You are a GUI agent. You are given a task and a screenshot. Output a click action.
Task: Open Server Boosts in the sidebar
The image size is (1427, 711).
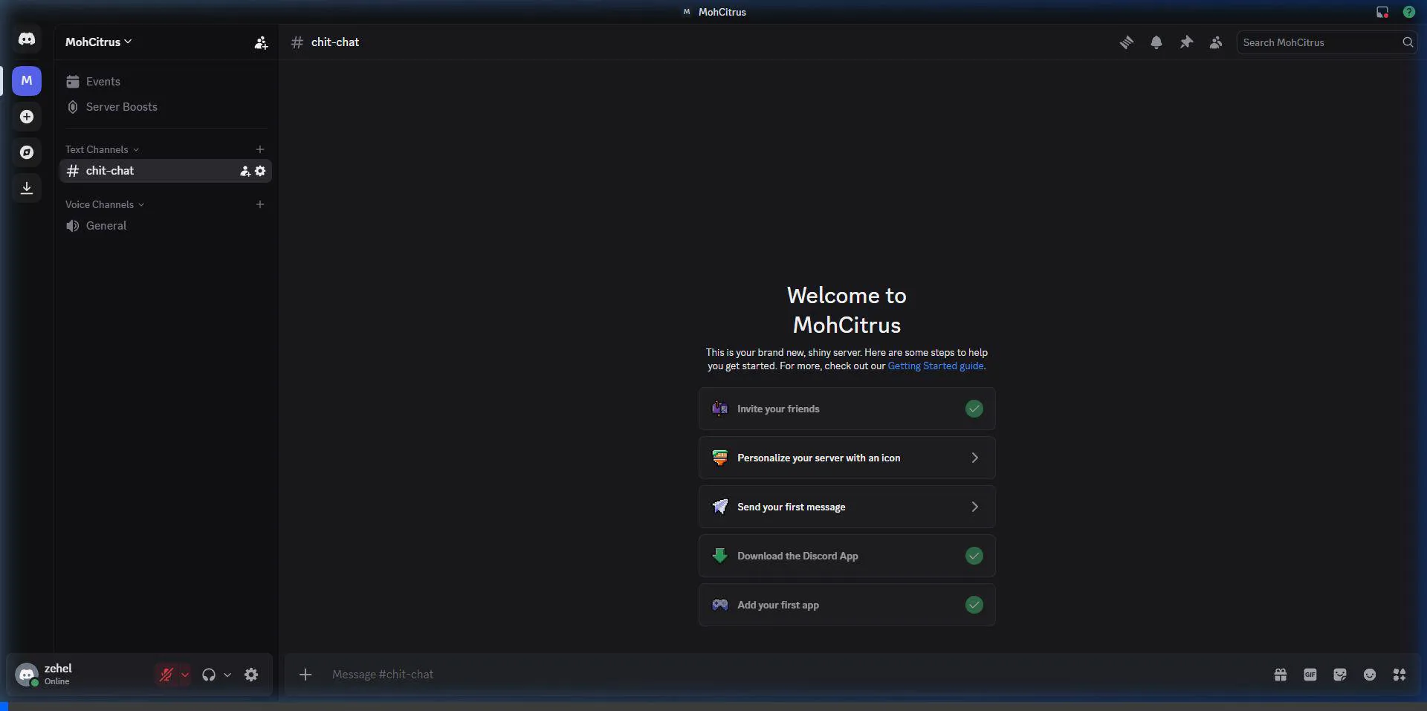point(121,107)
